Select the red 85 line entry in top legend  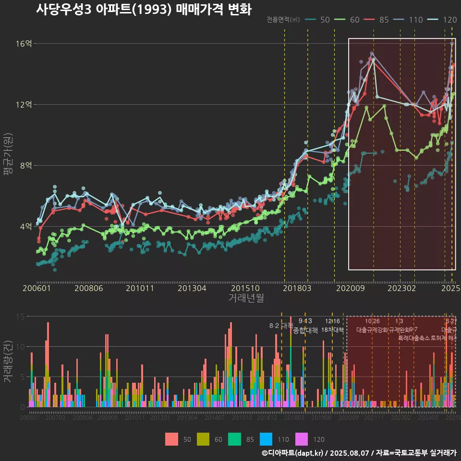[x=376, y=20]
